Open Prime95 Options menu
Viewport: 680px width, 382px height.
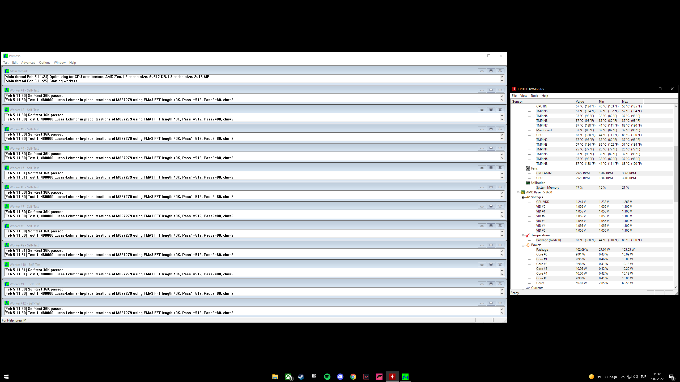click(x=44, y=63)
